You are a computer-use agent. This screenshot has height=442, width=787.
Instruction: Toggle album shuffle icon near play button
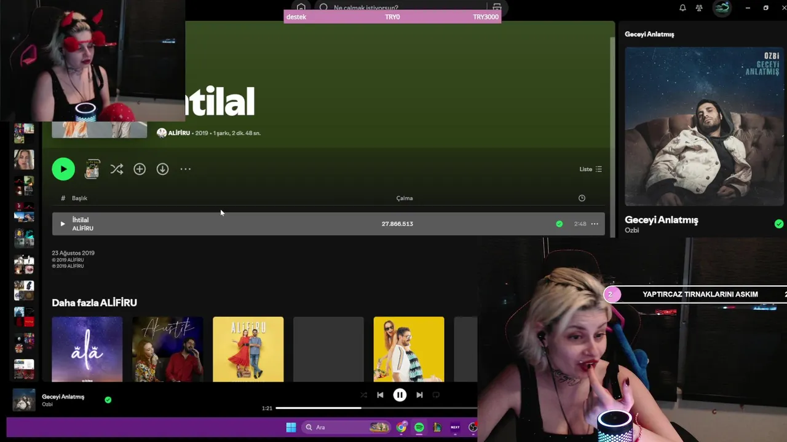click(x=117, y=169)
